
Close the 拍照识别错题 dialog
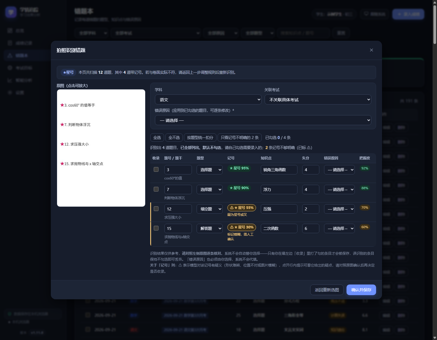371,50
